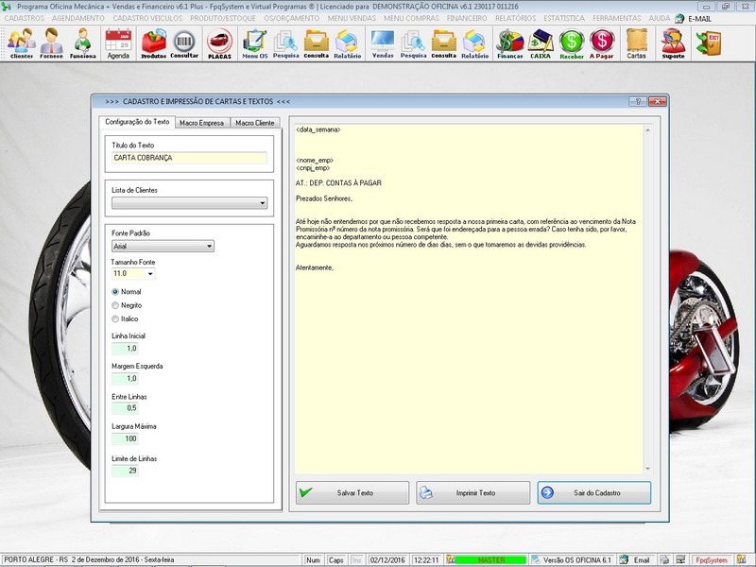Expand the Fonte Padrão Arial dropdown
Image resolution: width=756 pixels, height=567 pixels.
pyautogui.click(x=209, y=246)
